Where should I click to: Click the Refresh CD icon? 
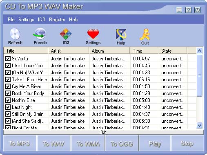[15, 34]
